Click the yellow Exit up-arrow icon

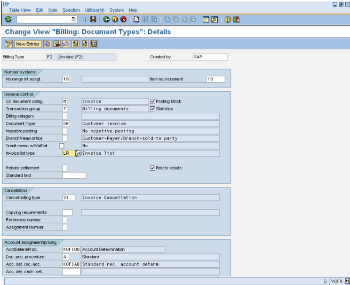pos(115,19)
